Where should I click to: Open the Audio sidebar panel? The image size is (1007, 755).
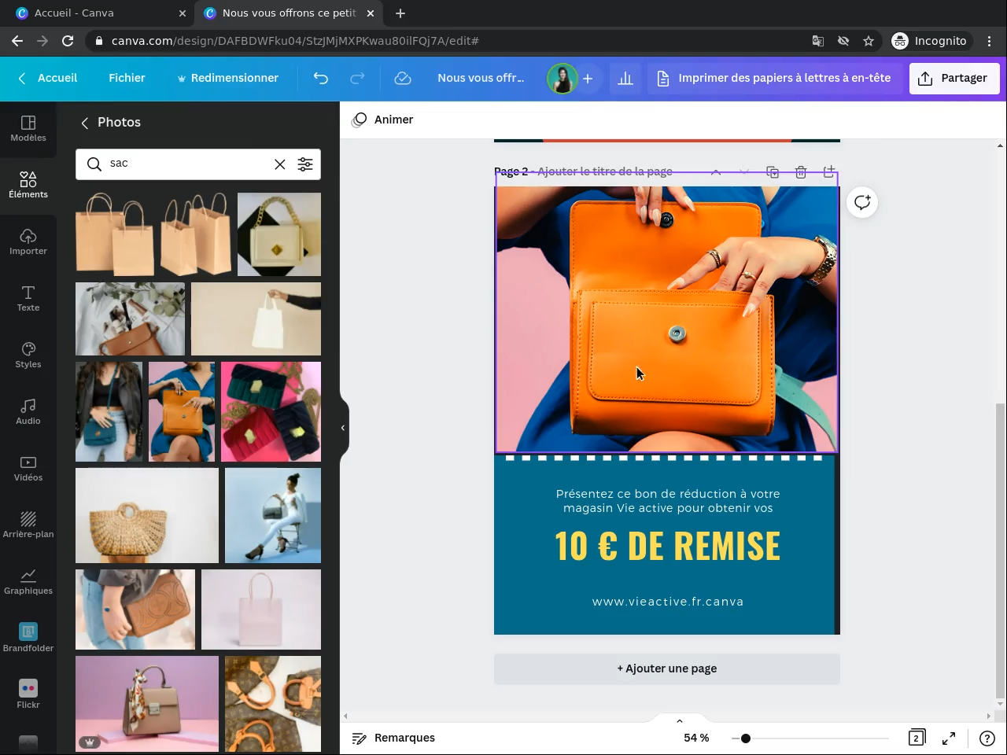point(28,412)
